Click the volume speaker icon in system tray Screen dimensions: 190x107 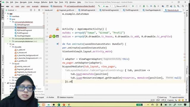tap(170, 105)
